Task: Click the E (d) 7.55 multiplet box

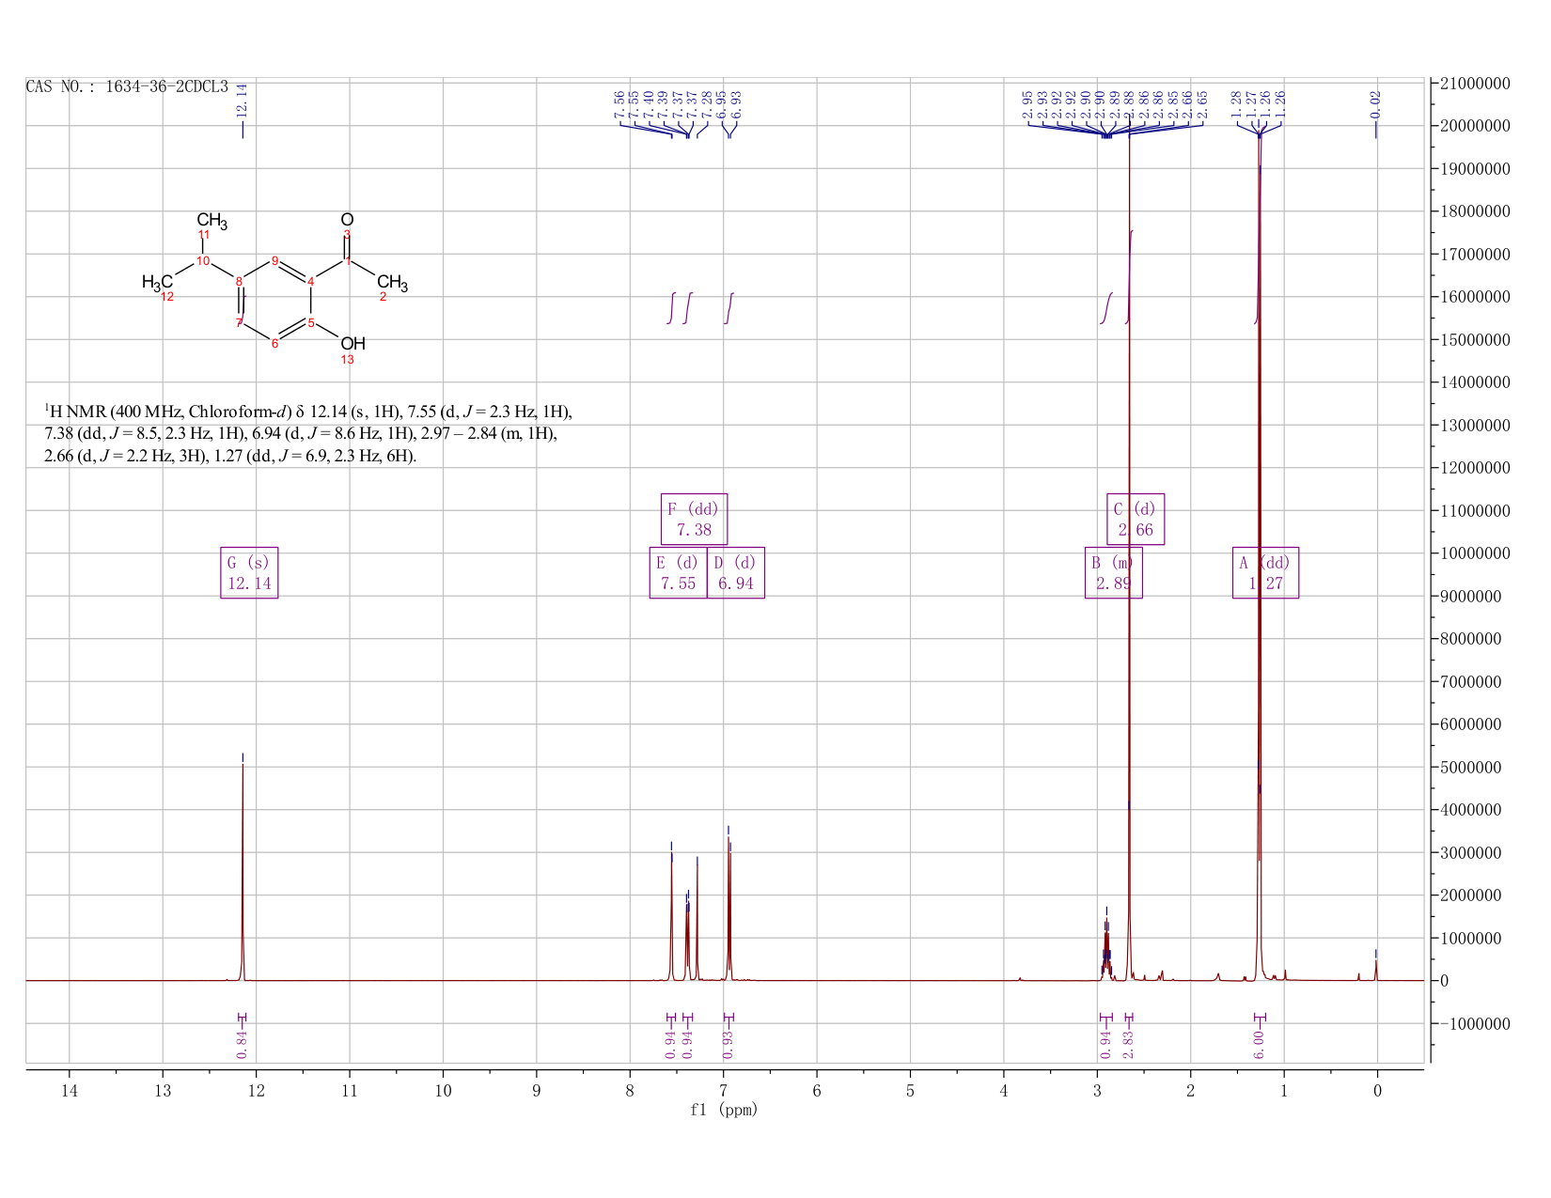Action: click(x=678, y=572)
